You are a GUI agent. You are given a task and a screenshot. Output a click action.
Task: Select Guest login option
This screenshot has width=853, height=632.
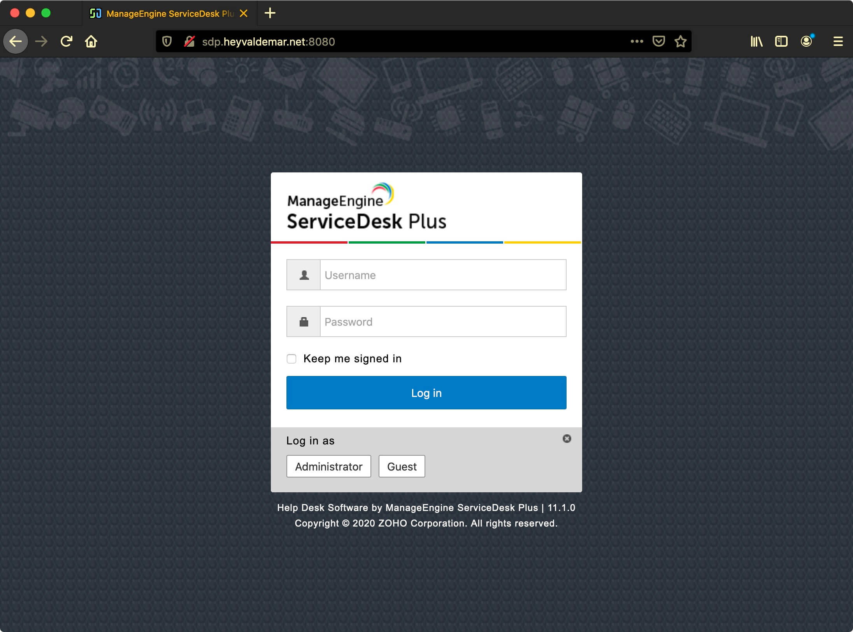(402, 466)
